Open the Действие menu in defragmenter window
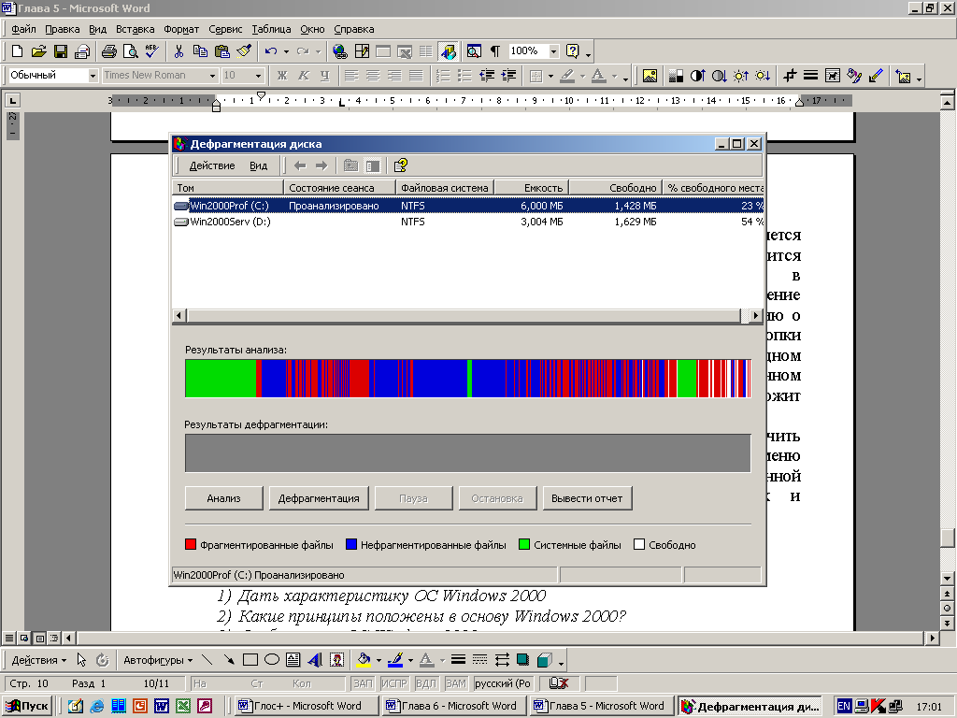Image resolution: width=957 pixels, height=718 pixels. point(212,165)
